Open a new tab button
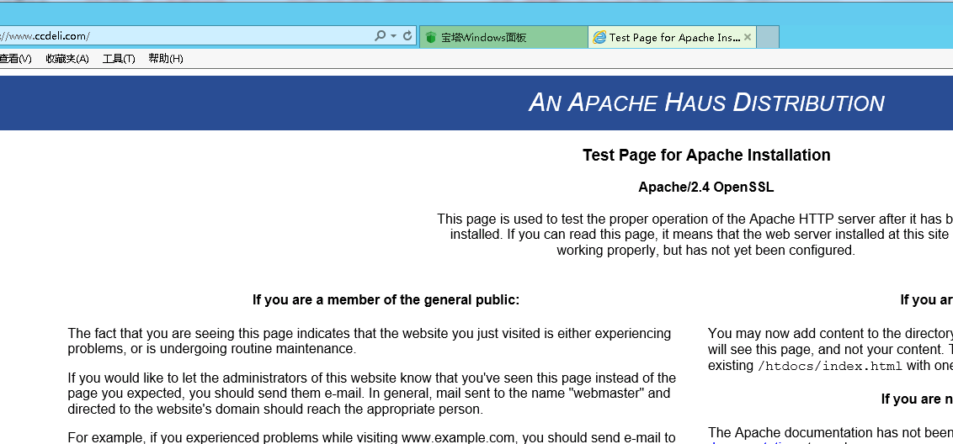This screenshot has width=953, height=444. click(x=768, y=37)
